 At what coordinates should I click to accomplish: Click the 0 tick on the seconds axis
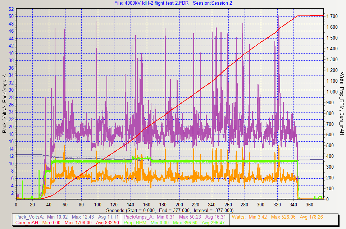(16, 204)
